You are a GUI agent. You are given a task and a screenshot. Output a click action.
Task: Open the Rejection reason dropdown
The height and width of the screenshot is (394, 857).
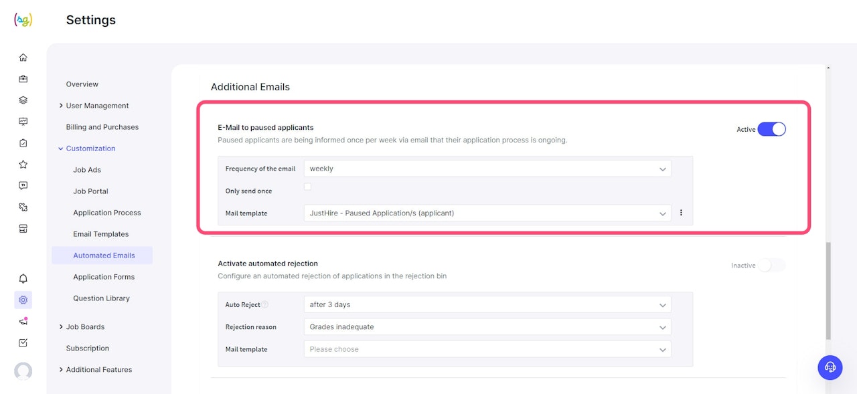pyautogui.click(x=487, y=327)
